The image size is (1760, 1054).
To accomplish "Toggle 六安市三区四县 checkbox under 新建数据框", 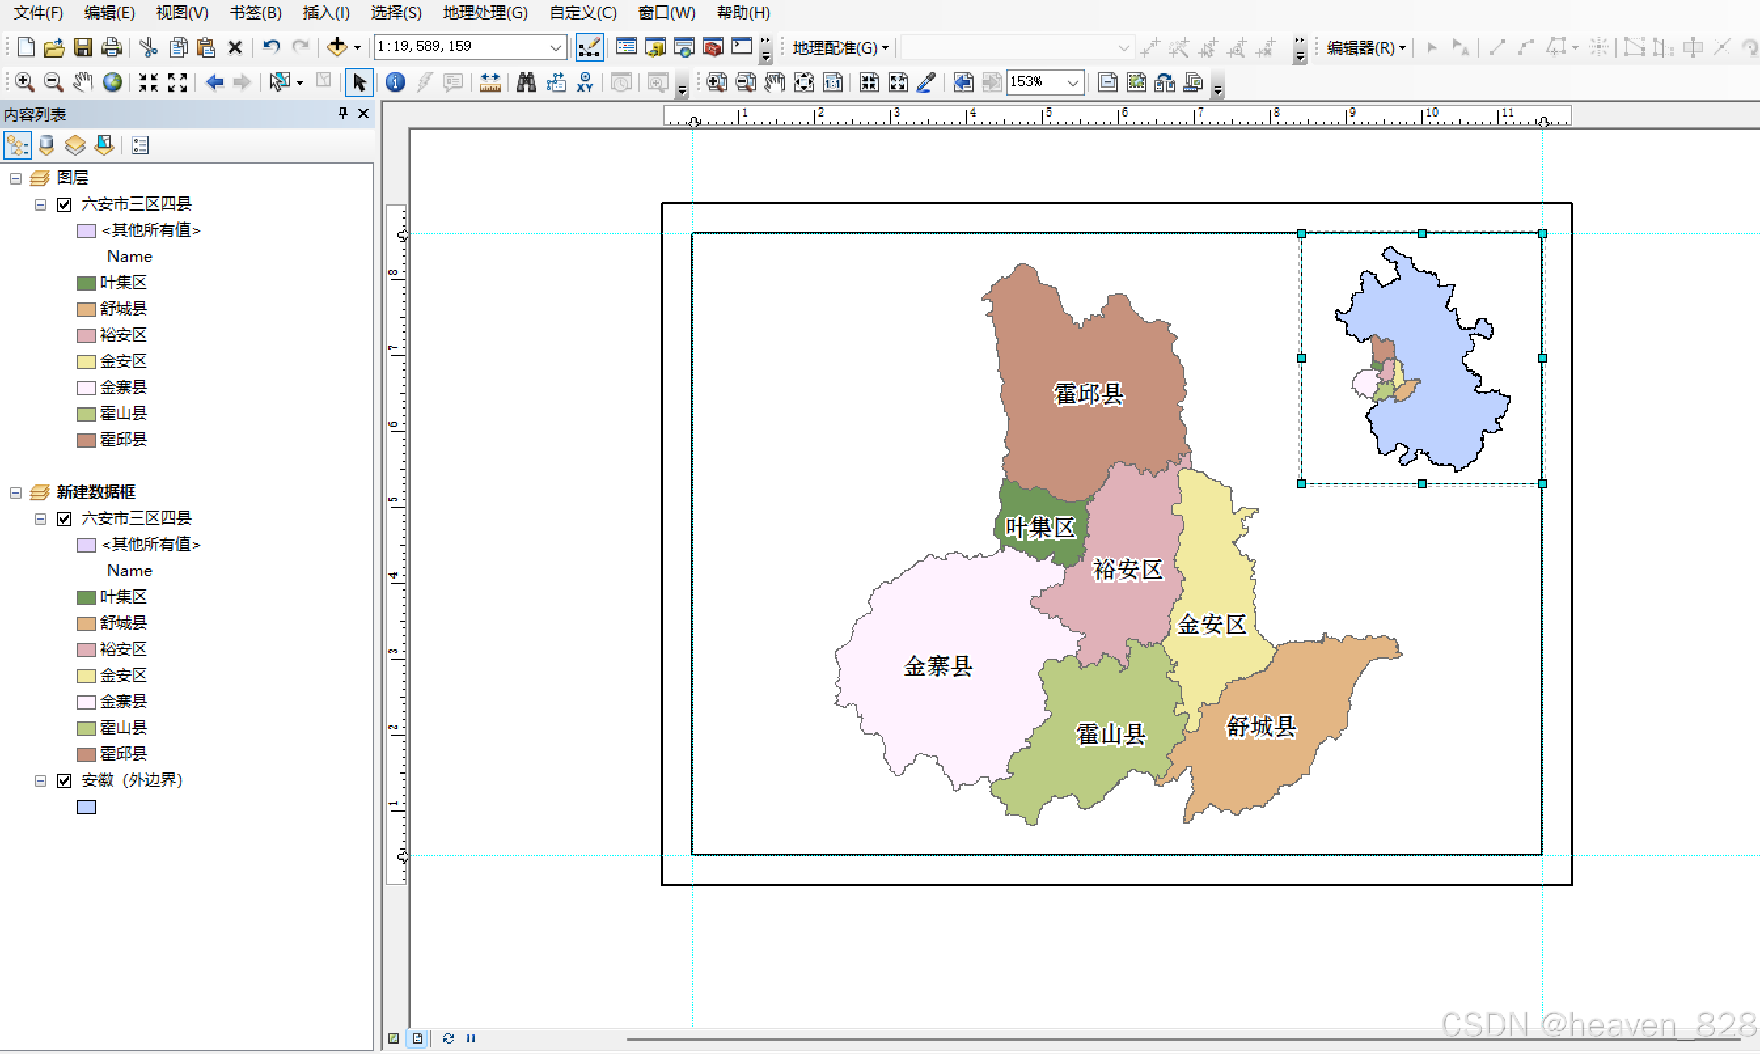I will (65, 518).
